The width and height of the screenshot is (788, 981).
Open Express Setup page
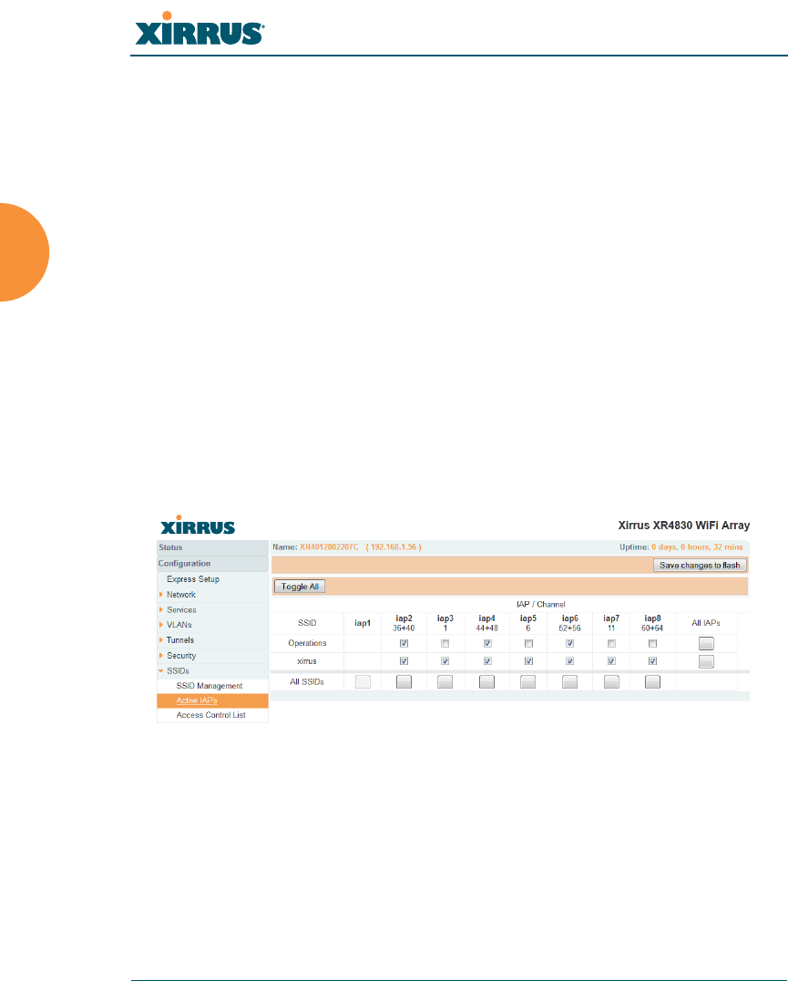point(193,579)
